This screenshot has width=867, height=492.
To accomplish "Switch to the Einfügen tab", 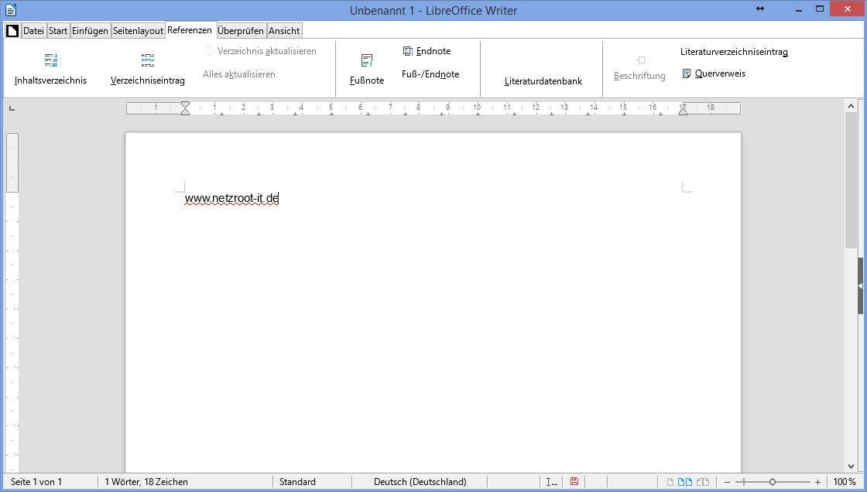I will click(90, 31).
